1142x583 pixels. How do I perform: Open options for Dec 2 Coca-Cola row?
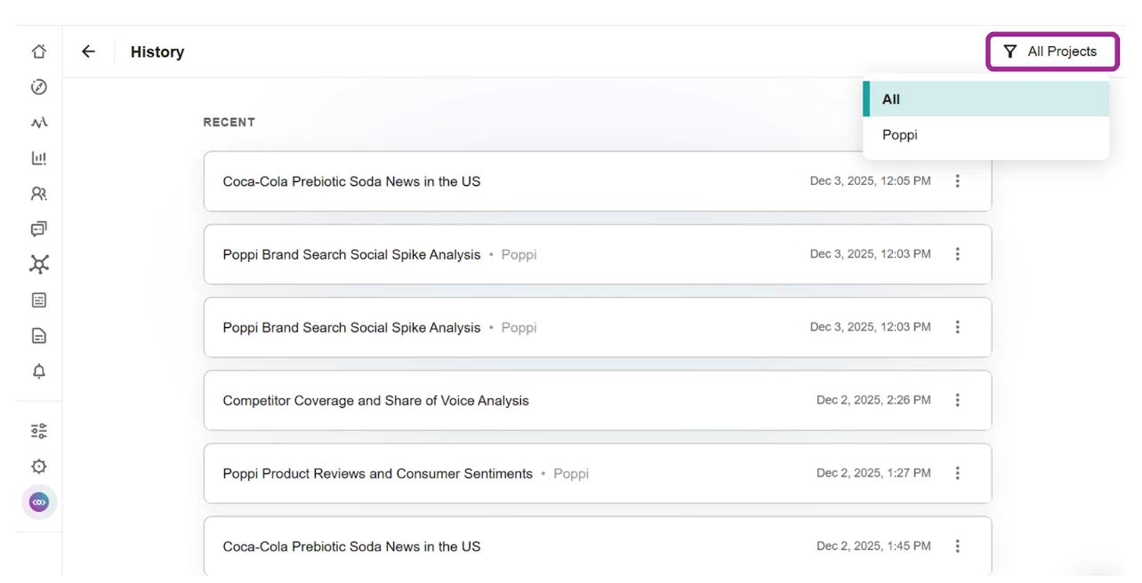(x=958, y=547)
